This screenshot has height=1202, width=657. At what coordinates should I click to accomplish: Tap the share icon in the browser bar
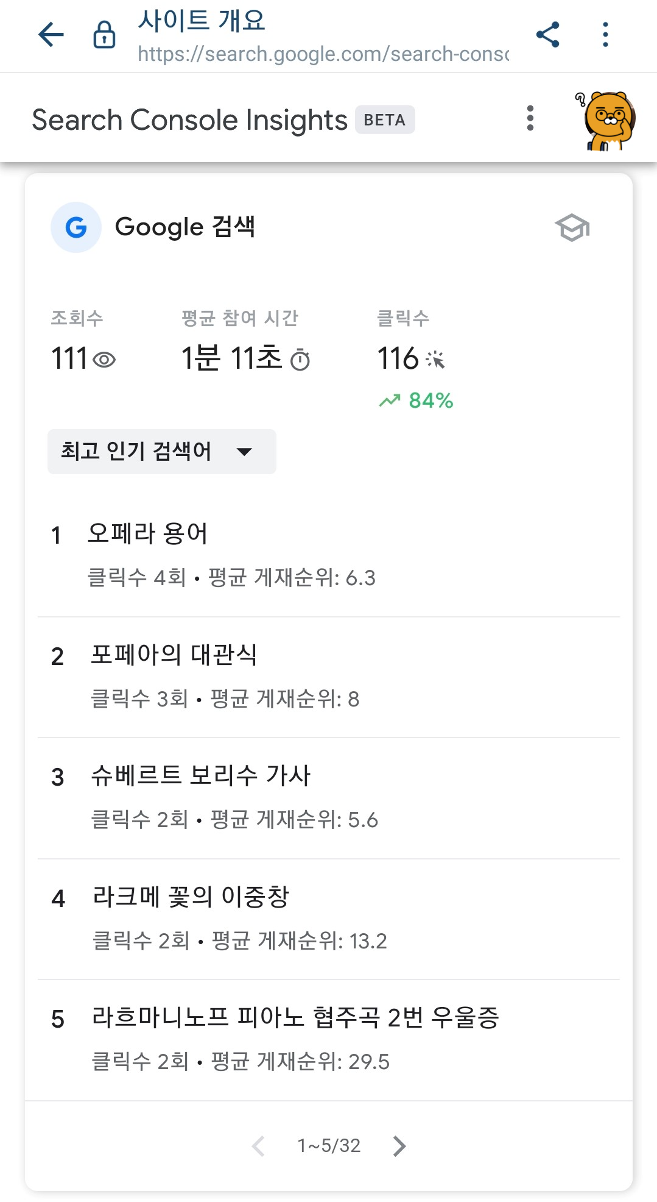(x=549, y=35)
